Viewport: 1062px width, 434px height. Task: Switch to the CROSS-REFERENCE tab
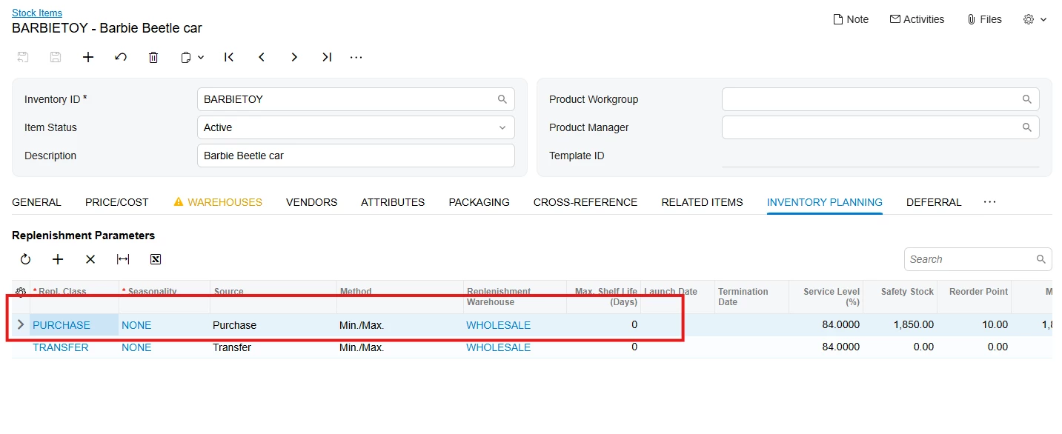[585, 202]
